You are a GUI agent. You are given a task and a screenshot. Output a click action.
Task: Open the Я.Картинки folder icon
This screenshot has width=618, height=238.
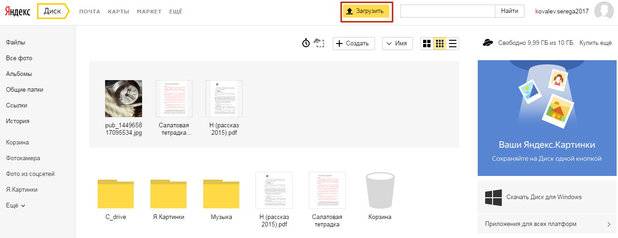coord(169,194)
